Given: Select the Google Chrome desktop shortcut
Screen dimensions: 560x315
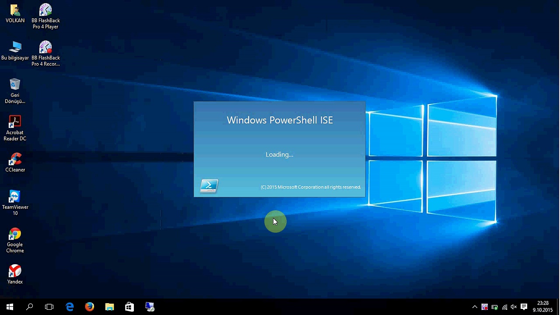Looking at the screenshot, I should (x=15, y=240).
